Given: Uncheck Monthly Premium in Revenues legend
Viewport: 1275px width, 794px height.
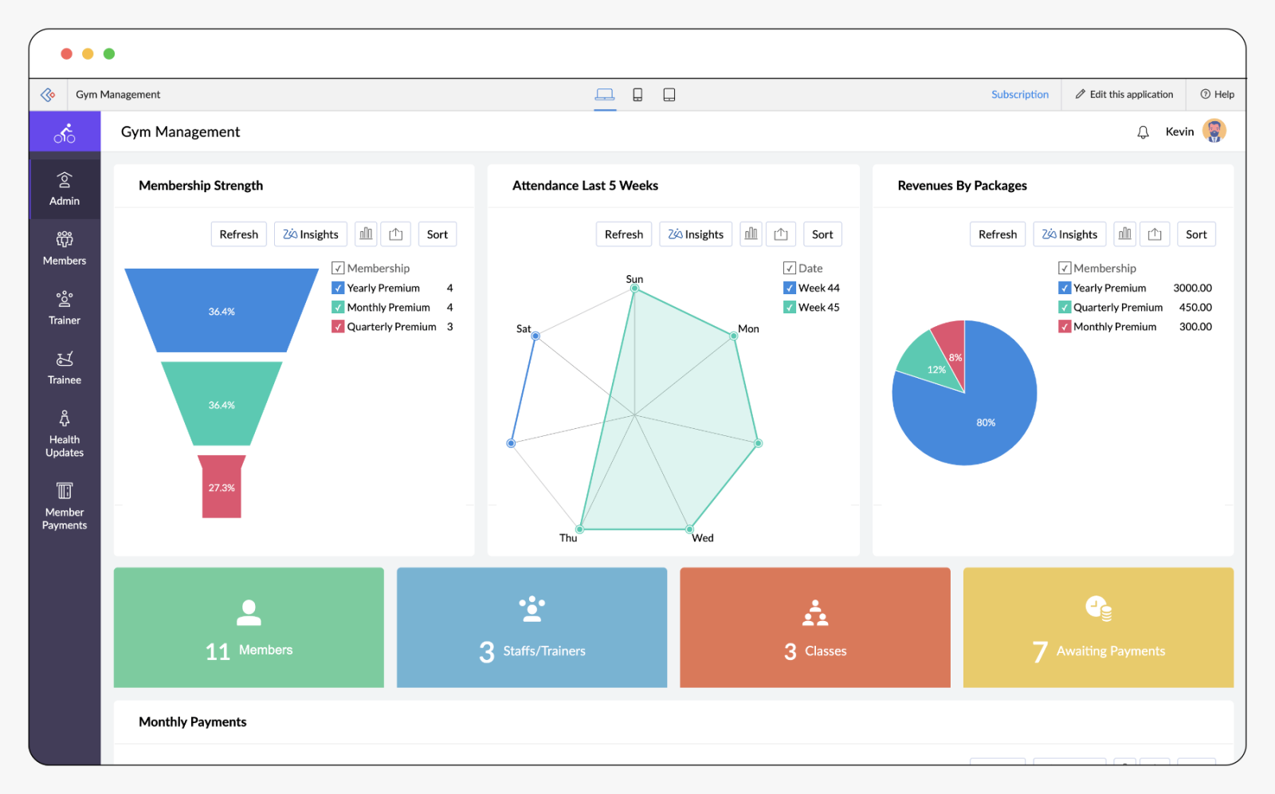Looking at the screenshot, I should coord(1065,327).
